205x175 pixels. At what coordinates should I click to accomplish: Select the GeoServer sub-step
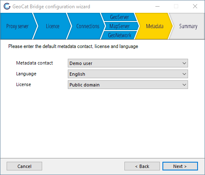pyautogui.click(x=119, y=17)
